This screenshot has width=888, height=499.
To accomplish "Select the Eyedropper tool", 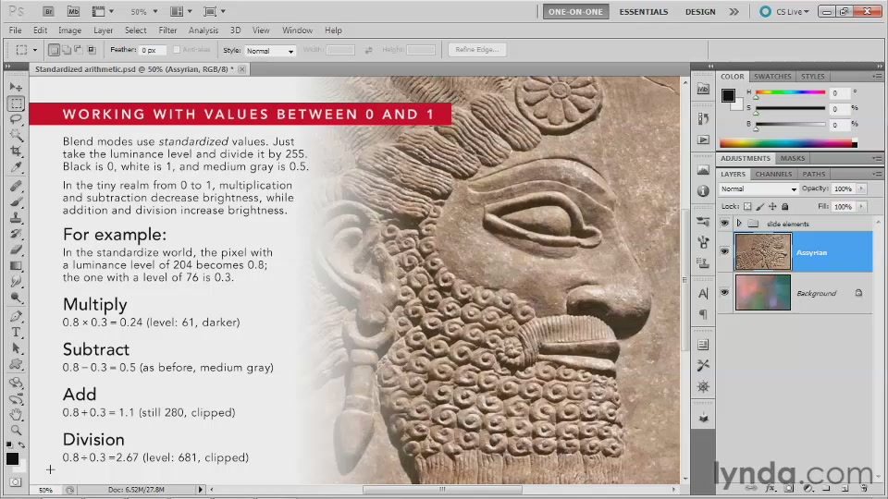I will 16,167.
